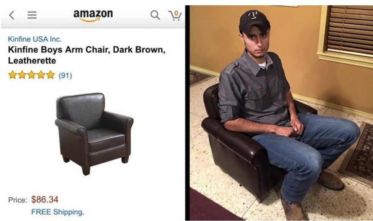Viewport: 373px width, 221px height.
Task: Click the third rating star
Action: pyautogui.click(x=31, y=75)
